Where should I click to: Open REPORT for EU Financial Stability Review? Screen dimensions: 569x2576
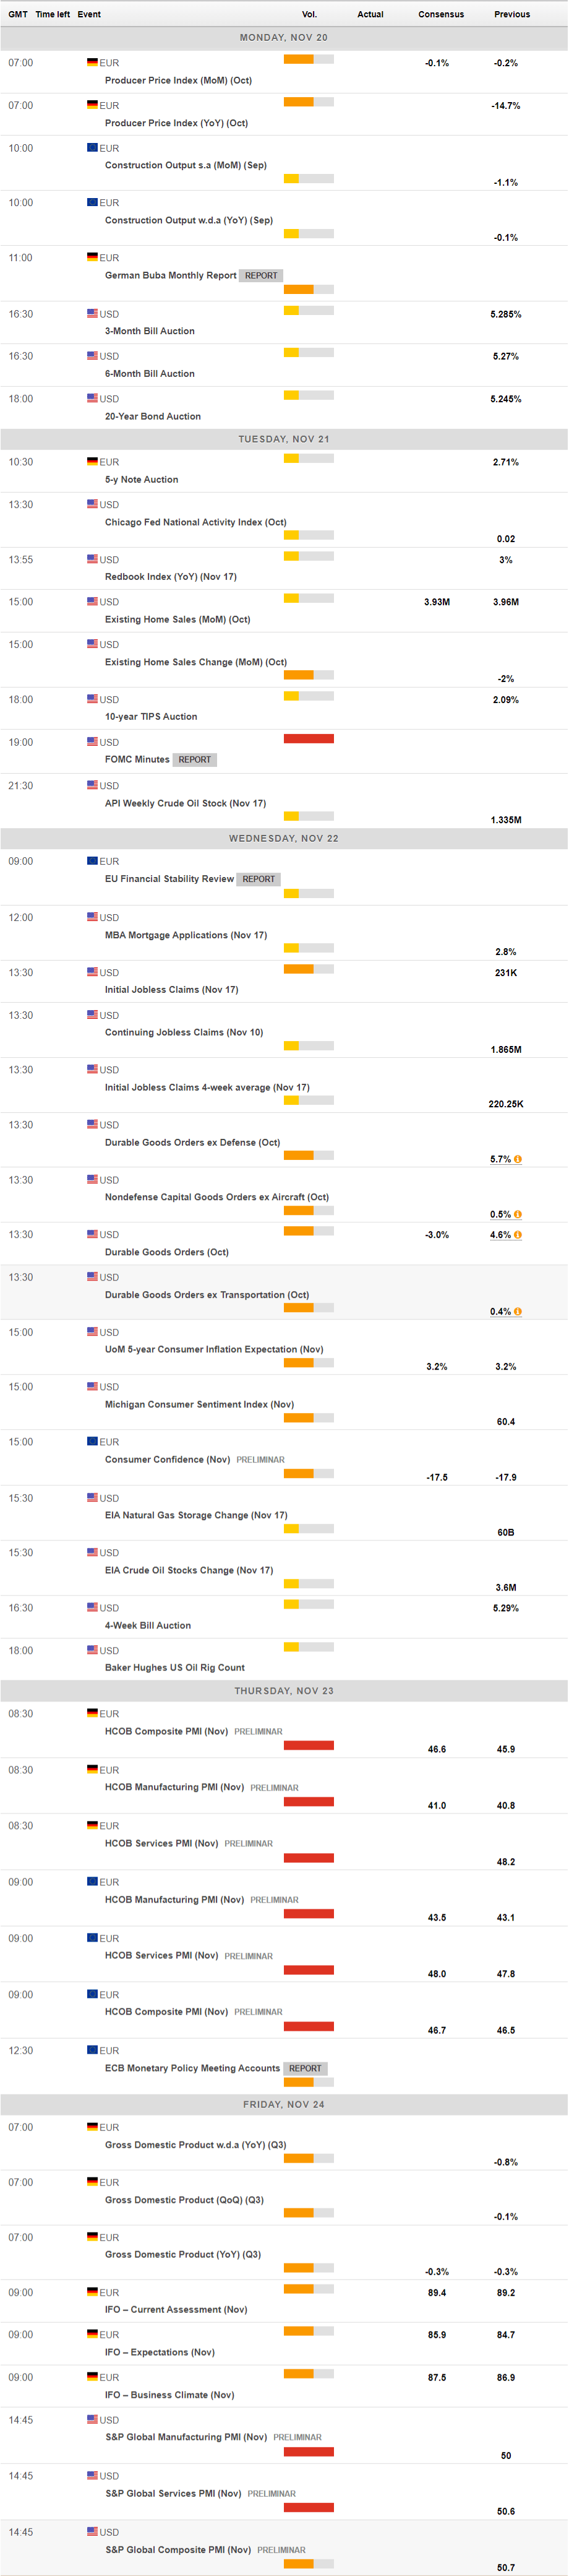click(x=258, y=879)
